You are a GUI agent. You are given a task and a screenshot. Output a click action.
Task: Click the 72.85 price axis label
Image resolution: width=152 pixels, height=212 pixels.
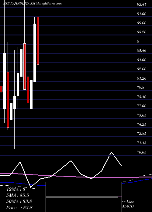pos(142,134)
